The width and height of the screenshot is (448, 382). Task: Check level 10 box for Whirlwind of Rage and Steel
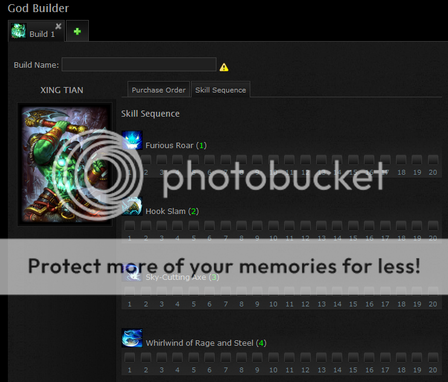pyautogui.click(x=273, y=358)
